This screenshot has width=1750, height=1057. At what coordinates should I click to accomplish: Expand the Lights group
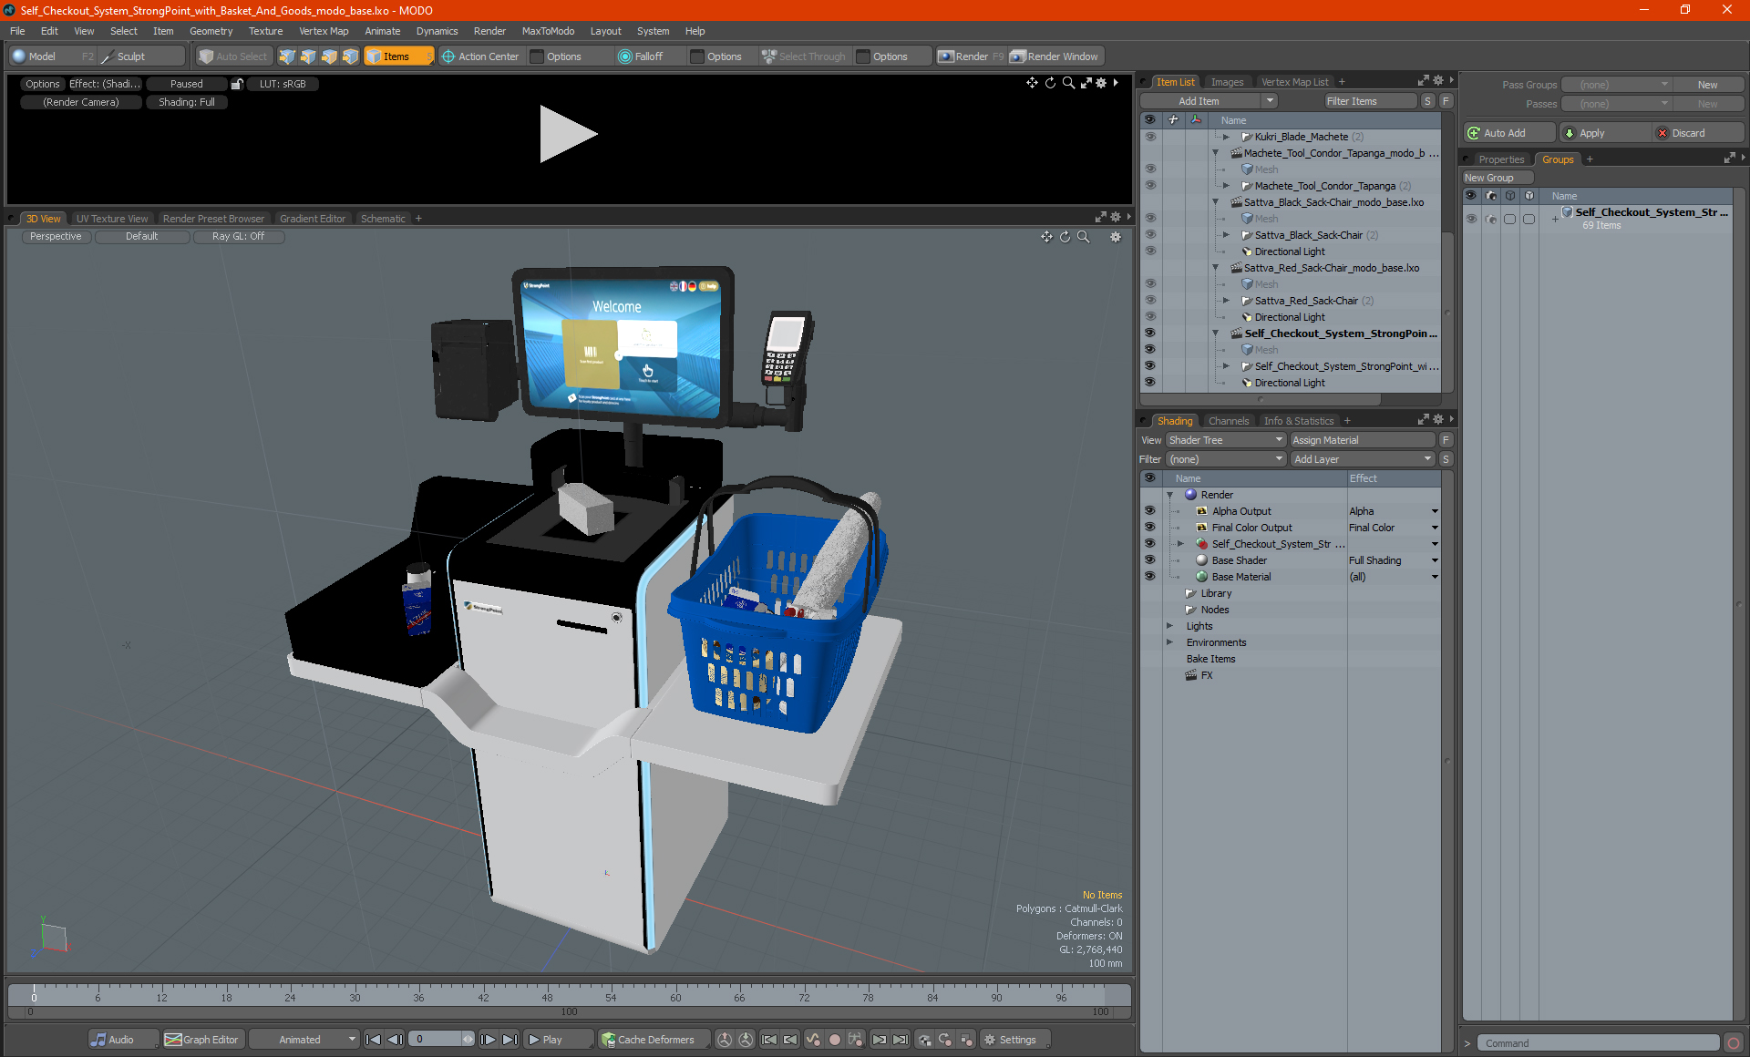(1169, 626)
